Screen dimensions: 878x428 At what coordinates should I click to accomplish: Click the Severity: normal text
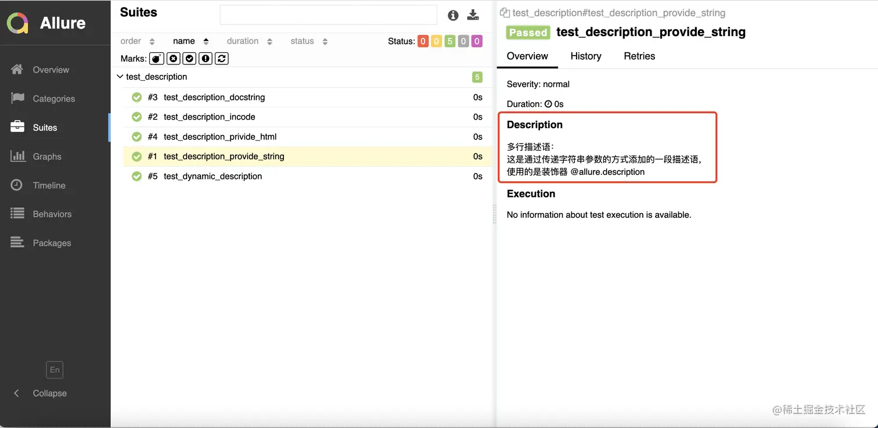point(538,84)
